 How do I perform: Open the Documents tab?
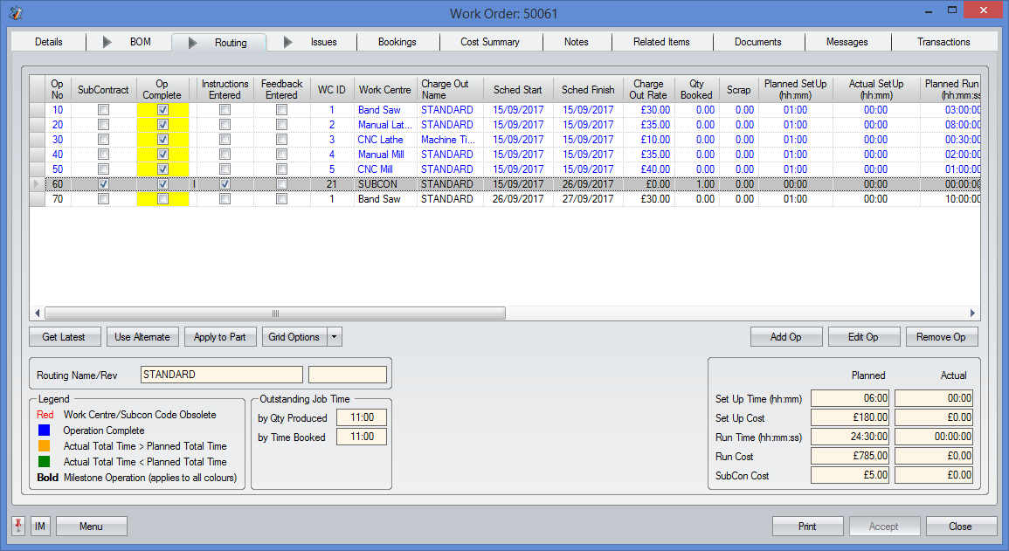coord(757,42)
